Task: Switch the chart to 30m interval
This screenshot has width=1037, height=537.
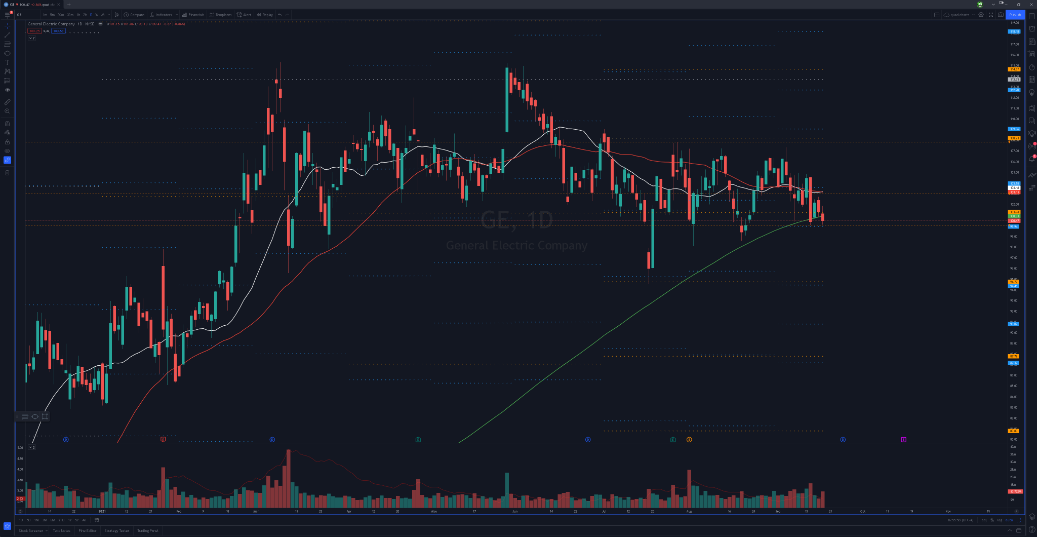Action: click(70, 15)
